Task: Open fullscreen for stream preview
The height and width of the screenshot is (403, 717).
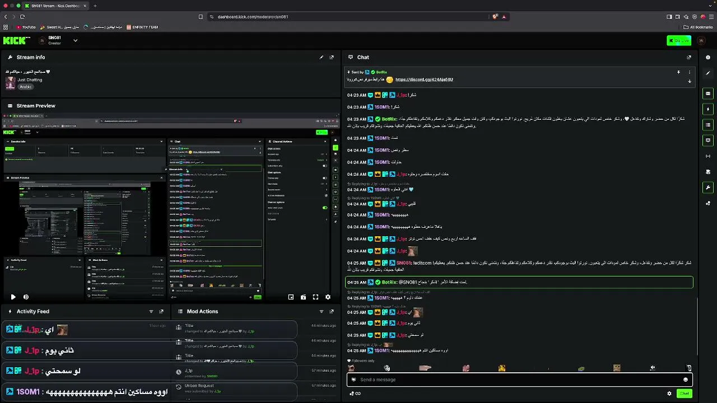Action: [315, 297]
